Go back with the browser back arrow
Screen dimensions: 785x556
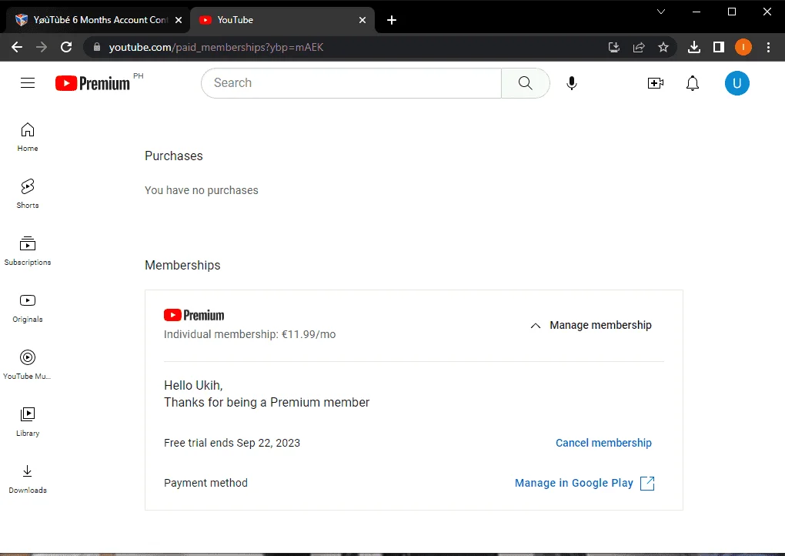click(x=17, y=47)
